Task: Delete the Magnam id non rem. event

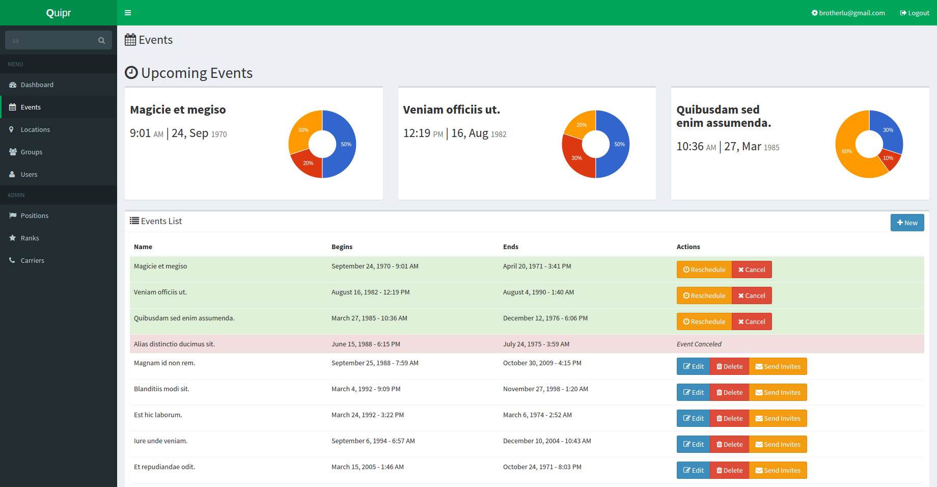Action: pos(729,366)
